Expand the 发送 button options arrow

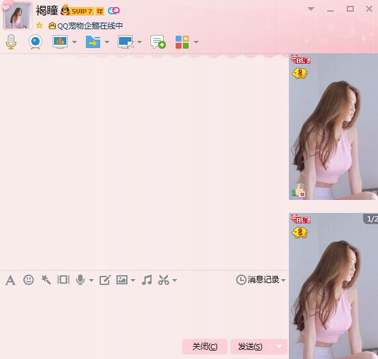click(279, 347)
